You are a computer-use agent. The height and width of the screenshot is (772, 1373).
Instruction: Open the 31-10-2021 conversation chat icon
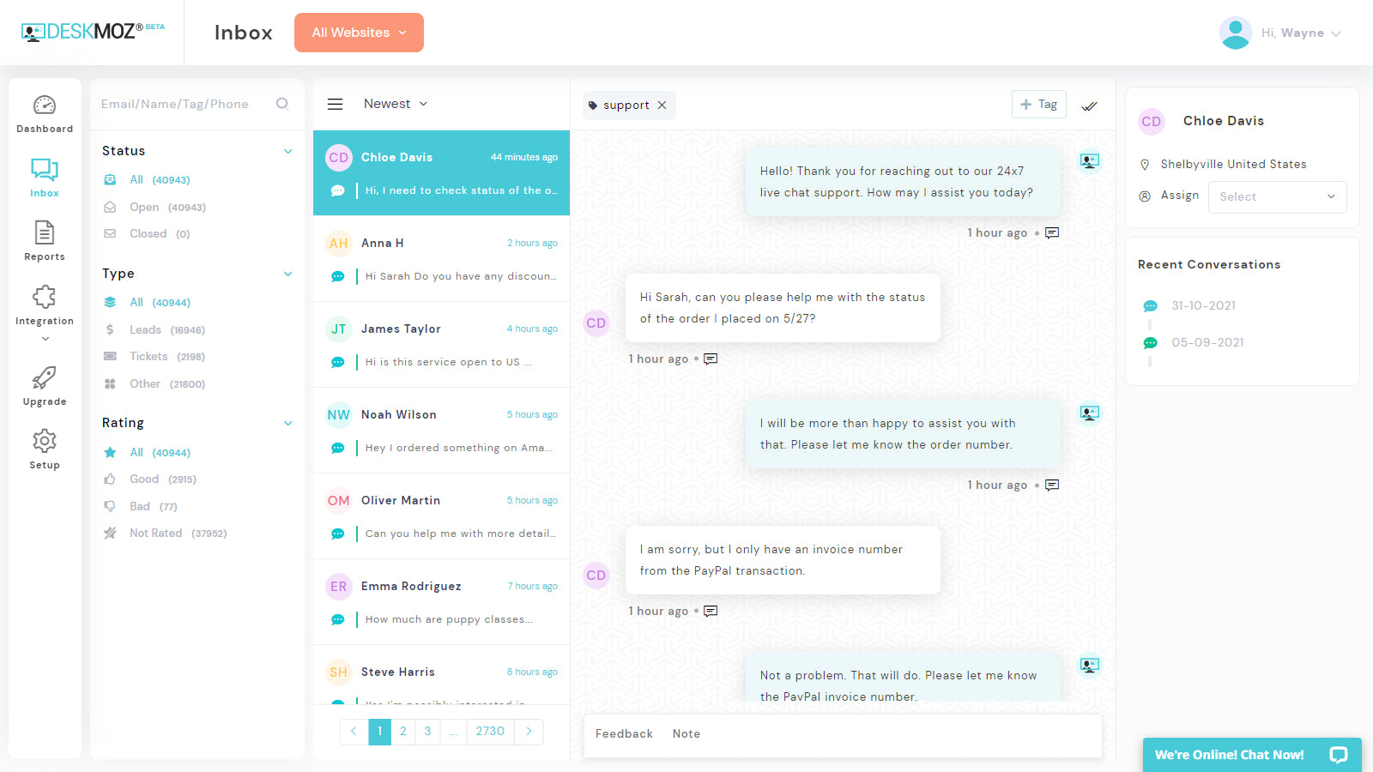pos(1151,306)
